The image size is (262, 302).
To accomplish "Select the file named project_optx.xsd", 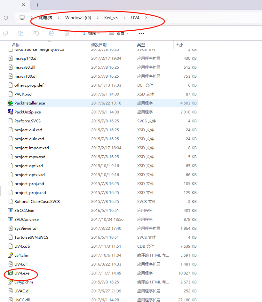I will coord(29,175).
